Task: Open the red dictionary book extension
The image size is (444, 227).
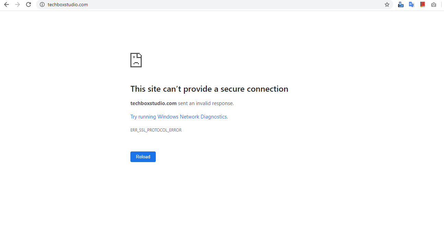Action: (x=423, y=4)
